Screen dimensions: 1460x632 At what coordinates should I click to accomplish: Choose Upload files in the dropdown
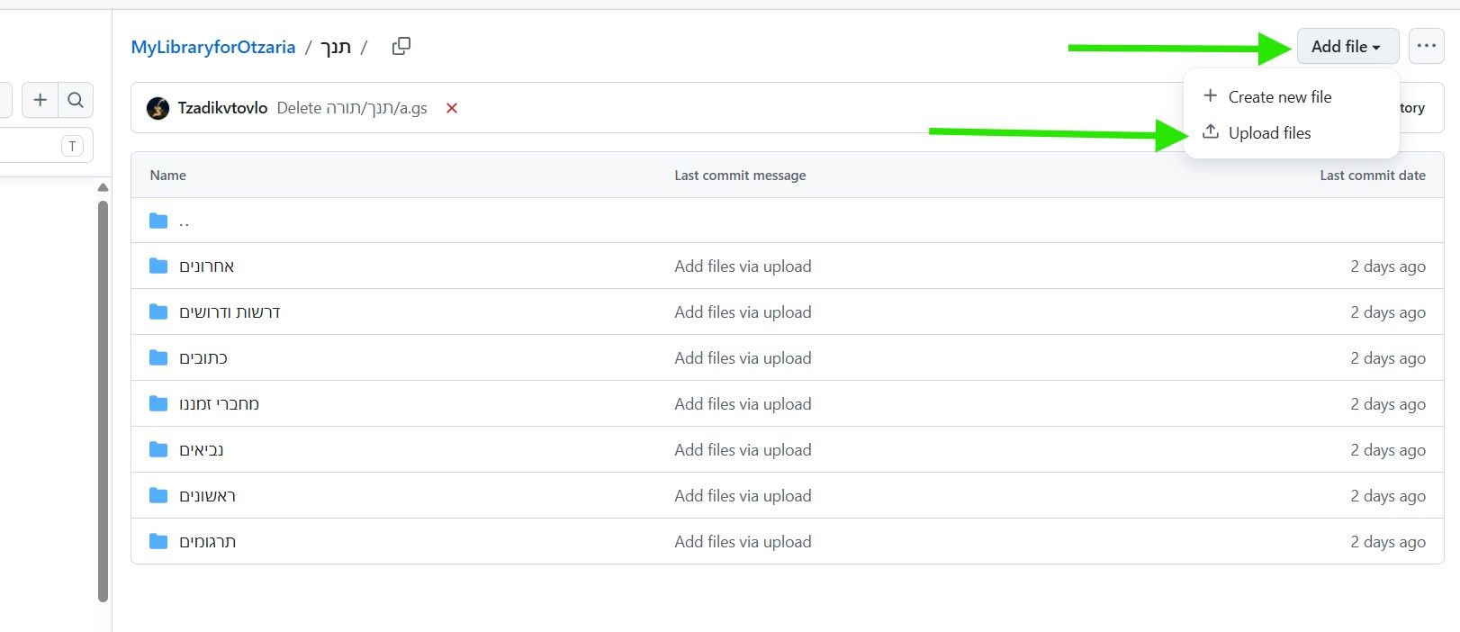1269,132
